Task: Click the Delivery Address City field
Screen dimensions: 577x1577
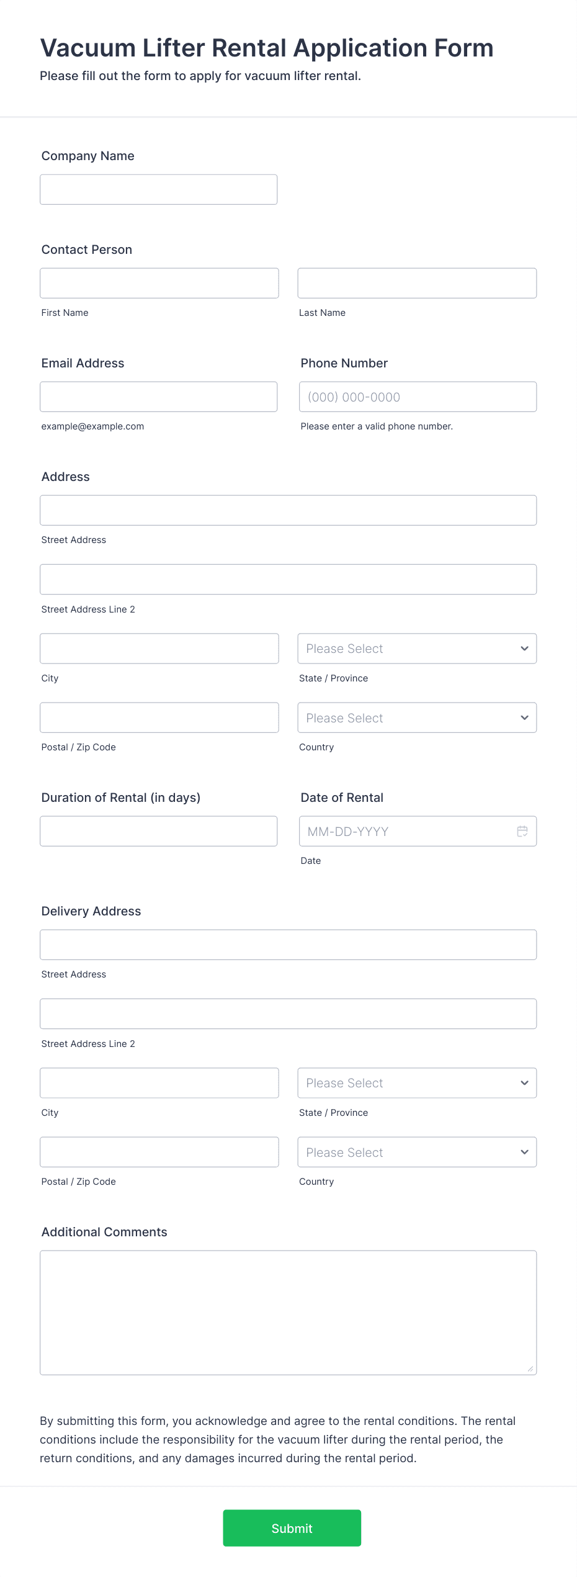Action: (159, 1083)
